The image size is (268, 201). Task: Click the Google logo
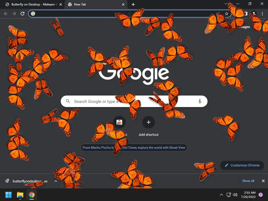(x=134, y=74)
